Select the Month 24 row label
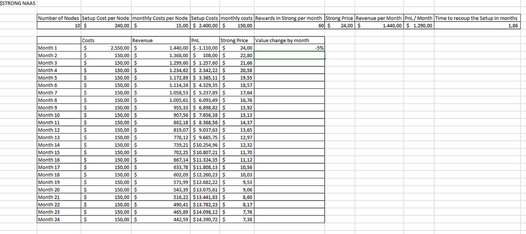 tap(59, 219)
